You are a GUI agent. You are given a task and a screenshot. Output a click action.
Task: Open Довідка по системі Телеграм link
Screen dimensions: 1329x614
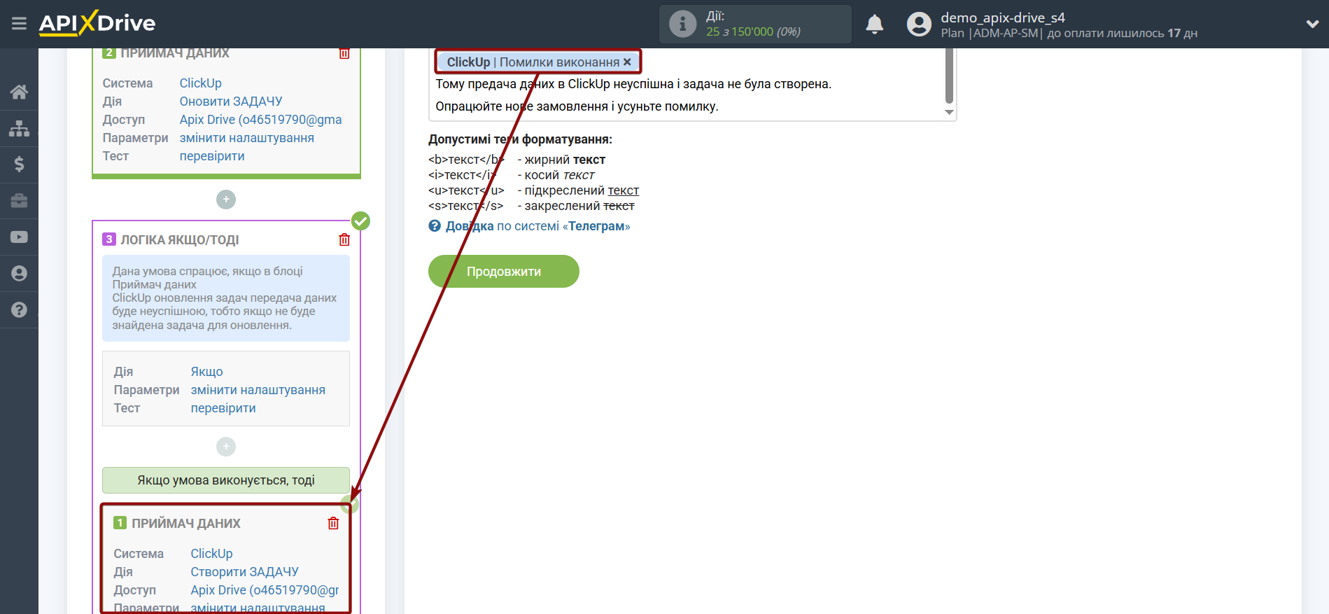[x=537, y=226]
